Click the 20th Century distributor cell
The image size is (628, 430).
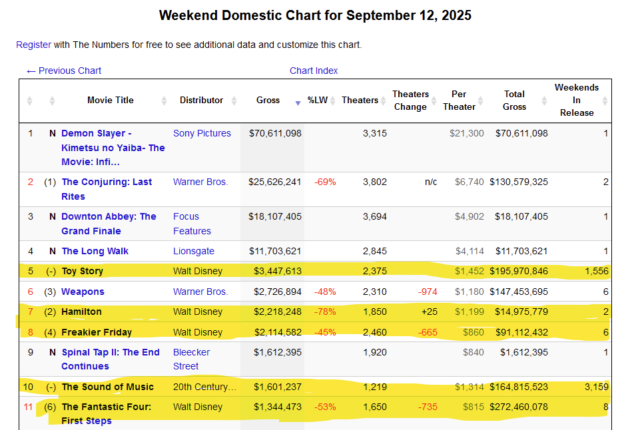pyautogui.click(x=204, y=387)
